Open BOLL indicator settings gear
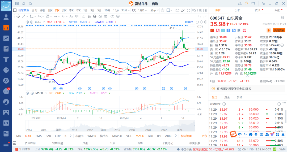The height and width of the screenshot is (152, 287). click(27, 22)
